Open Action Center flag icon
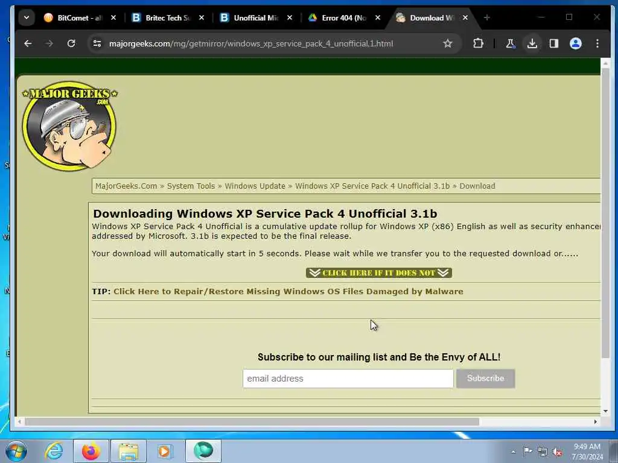Screen dimensions: 618x463 [x=527, y=452]
